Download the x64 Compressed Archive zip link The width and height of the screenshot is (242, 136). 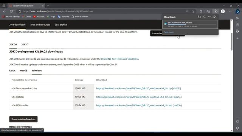pos(134,88)
